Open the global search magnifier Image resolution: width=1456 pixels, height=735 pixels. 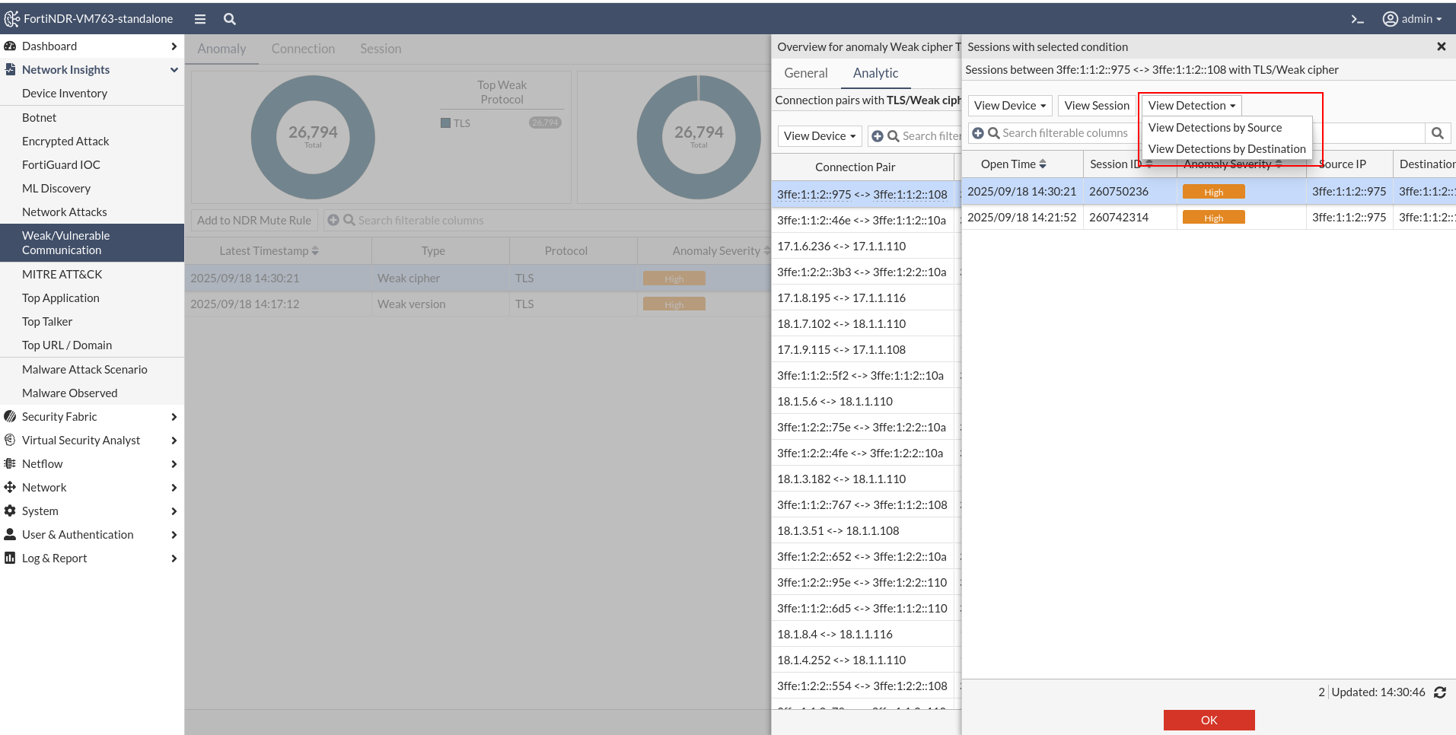click(x=230, y=19)
